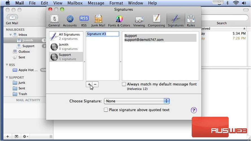Open the General preferences pane
Viewport: 251px width, 141px height.
pyautogui.click(x=54, y=21)
